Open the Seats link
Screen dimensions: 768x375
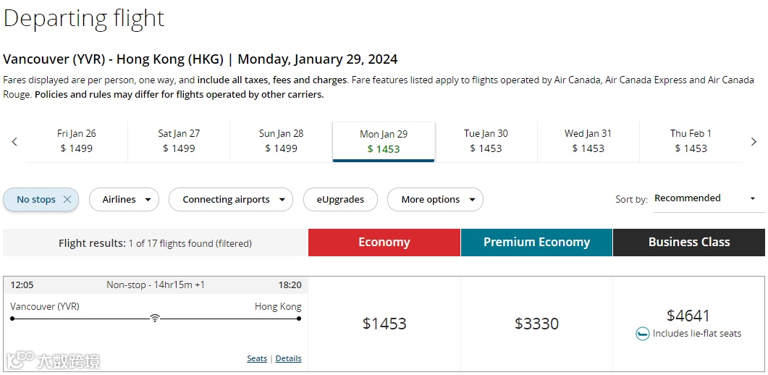coord(257,358)
